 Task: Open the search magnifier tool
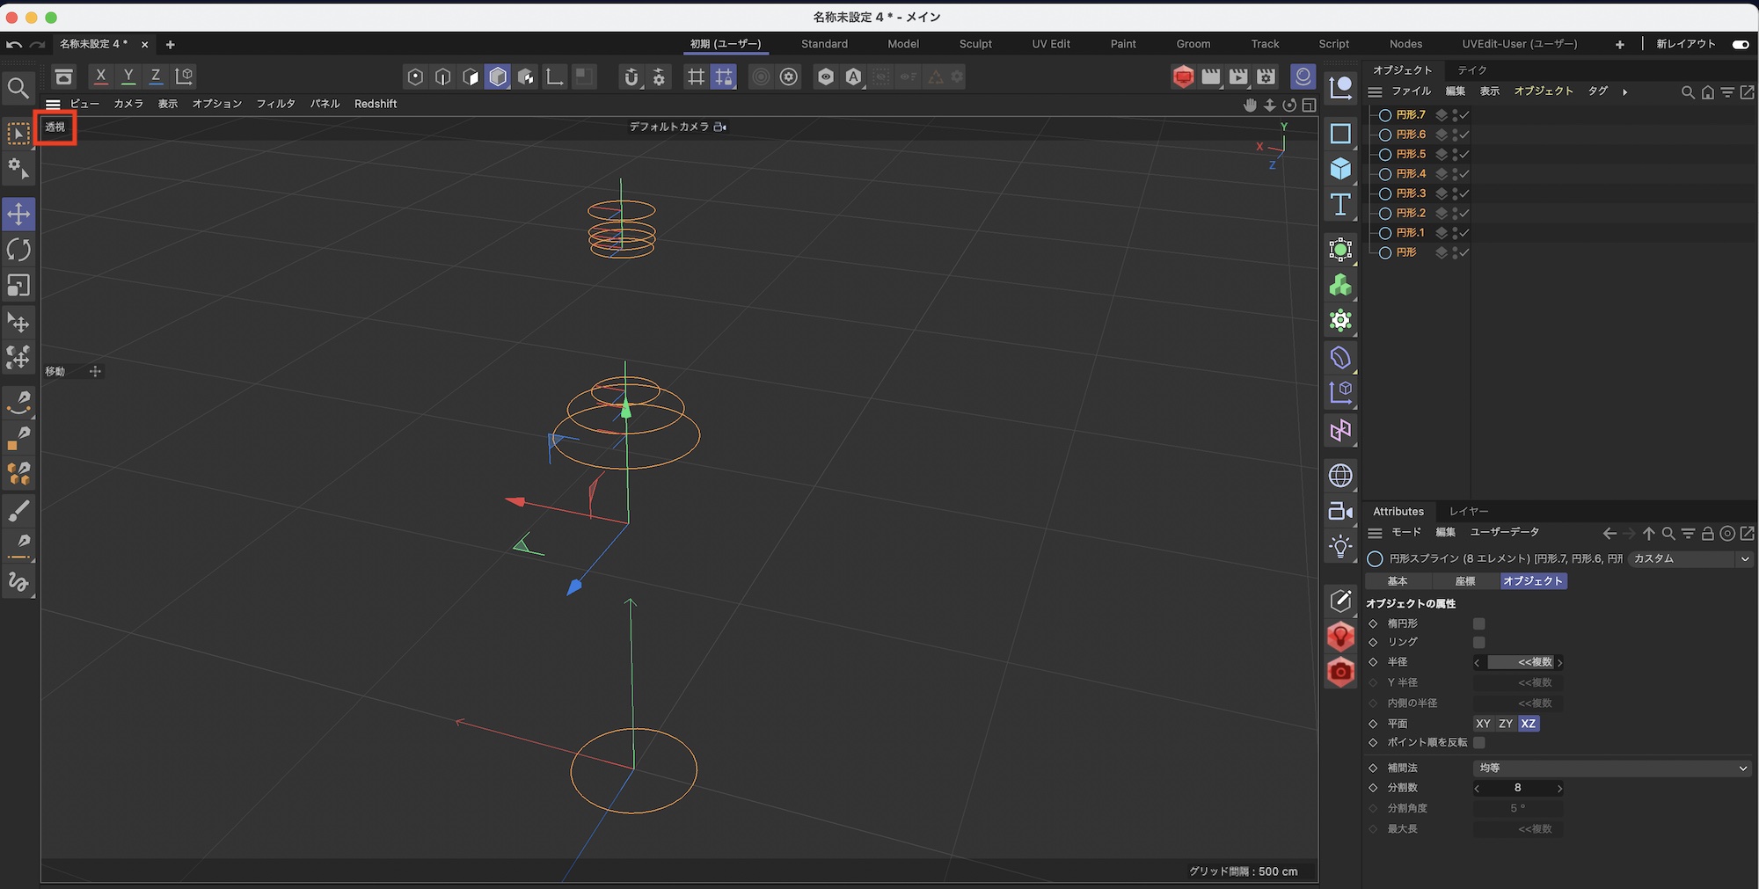(x=18, y=87)
